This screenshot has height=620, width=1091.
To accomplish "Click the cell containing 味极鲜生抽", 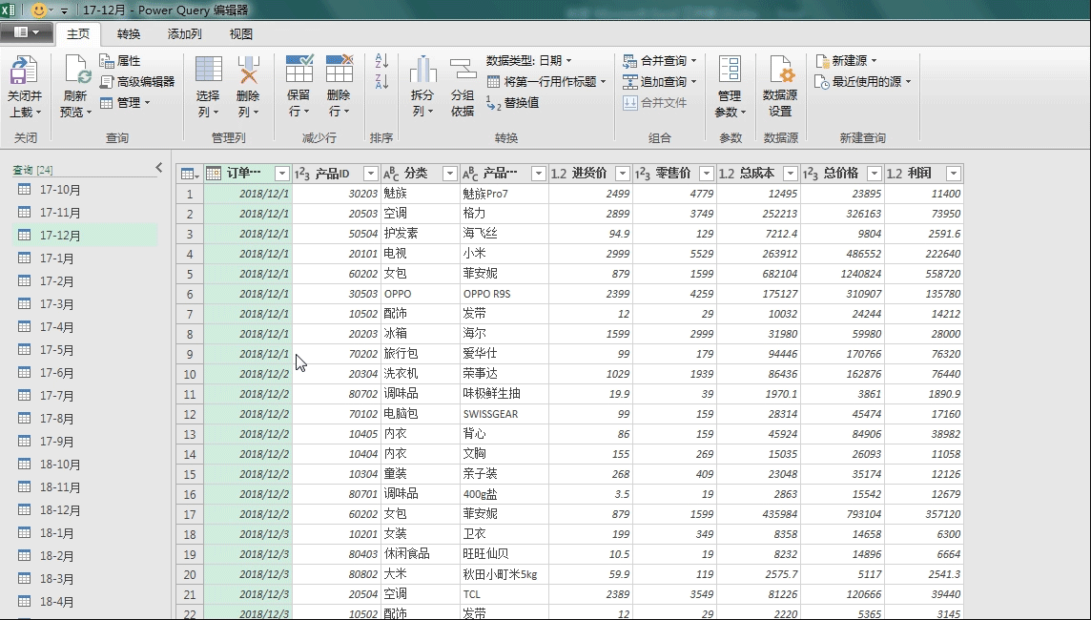I will (504, 394).
